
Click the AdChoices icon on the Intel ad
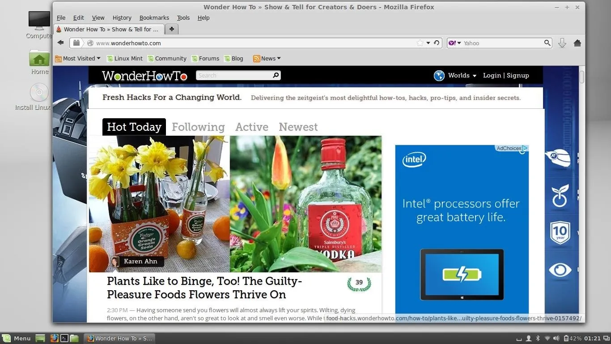coord(525,148)
